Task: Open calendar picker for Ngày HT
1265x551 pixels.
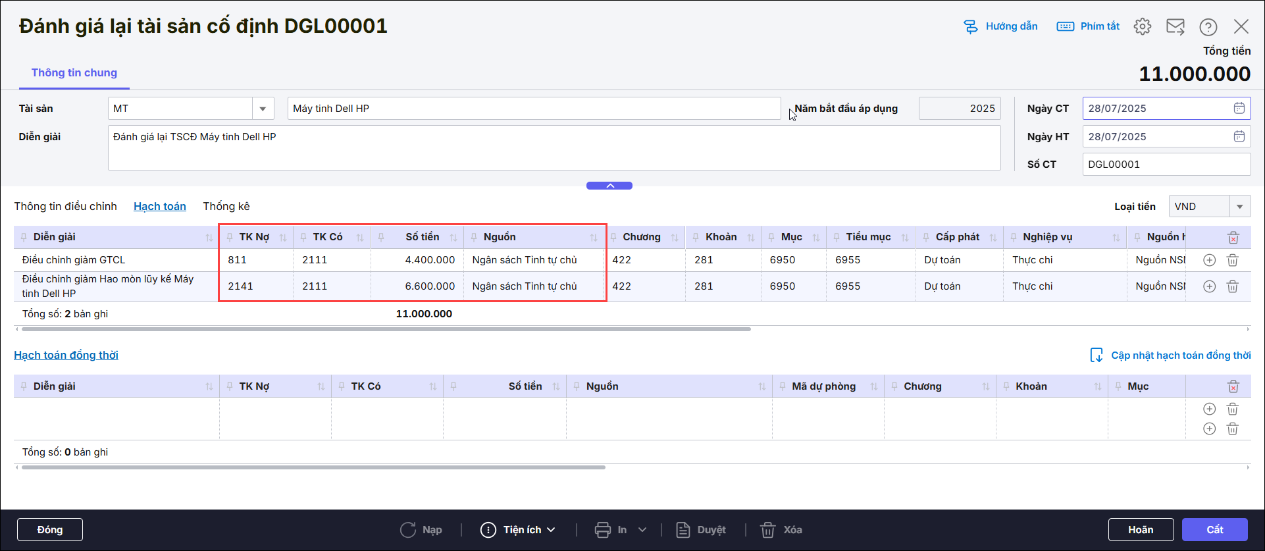Action: click(1239, 137)
